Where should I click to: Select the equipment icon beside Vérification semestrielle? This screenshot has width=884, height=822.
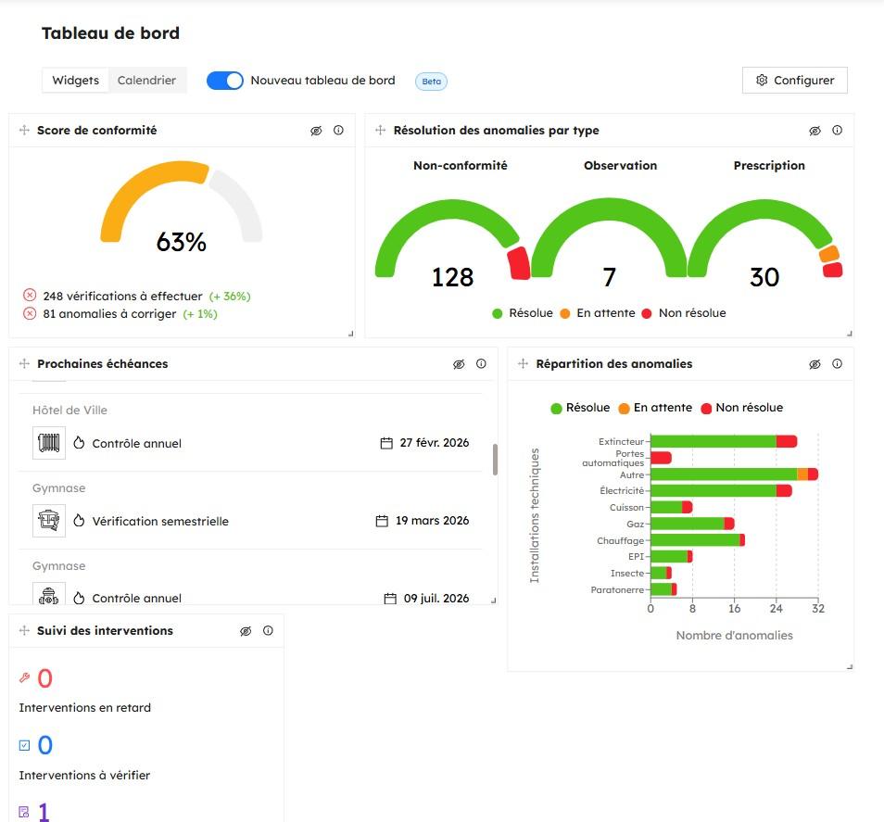click(47, 520)
